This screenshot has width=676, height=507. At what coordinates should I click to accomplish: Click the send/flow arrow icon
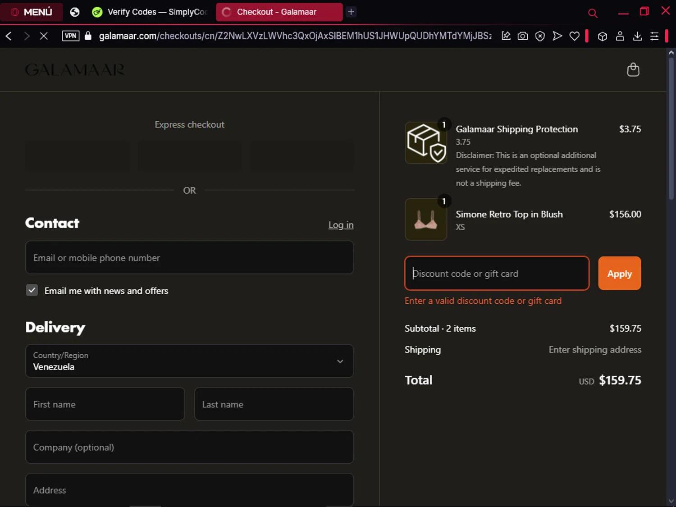[x=557, y=36]
